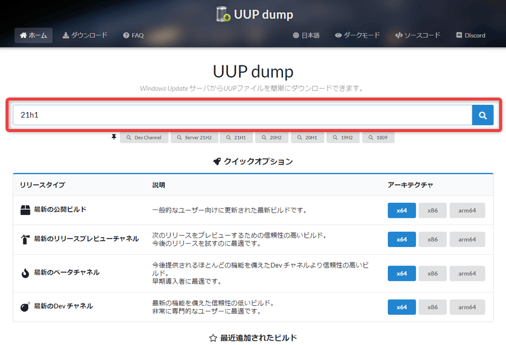Screen dimensions: 506x345
Task: Click the extinguisher icon for リリースプレビューチャネル
Action: tap(25, 240)
